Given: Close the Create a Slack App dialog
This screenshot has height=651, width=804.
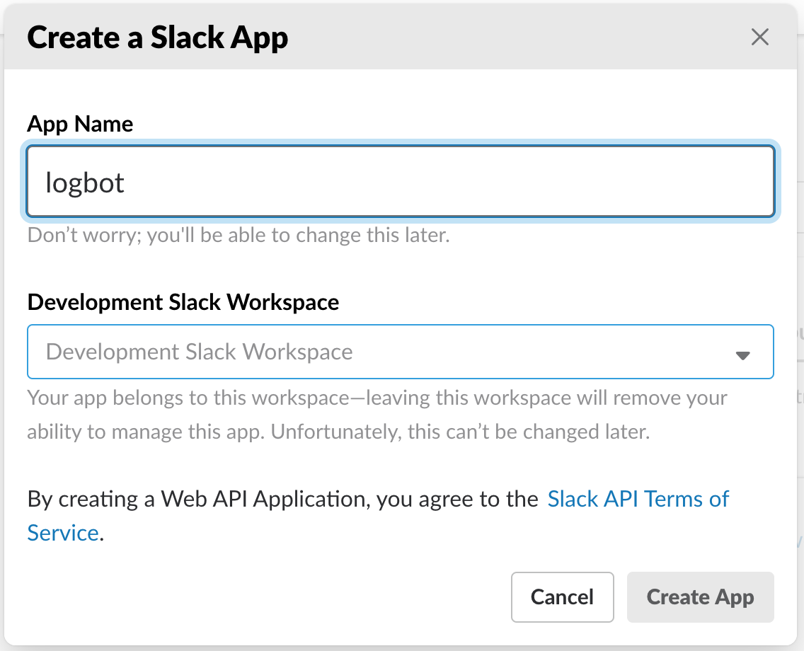Looking at the screenshot, I should tap(759, 38).
